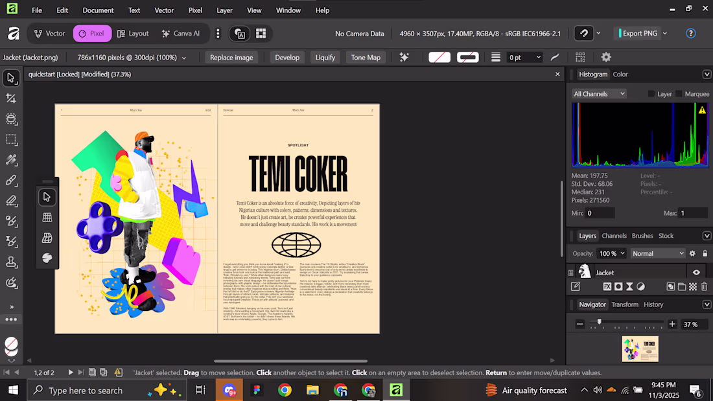Switch to the Channels tab
Image resolution: width=713 pixels, height=401 pixels.
tap(614, 236)
